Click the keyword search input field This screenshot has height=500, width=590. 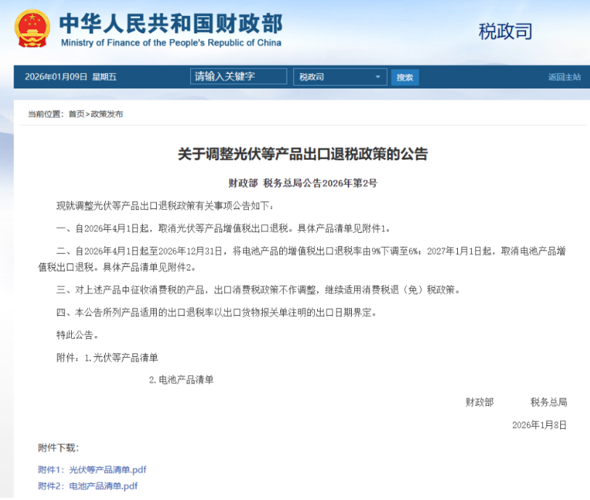237,75
